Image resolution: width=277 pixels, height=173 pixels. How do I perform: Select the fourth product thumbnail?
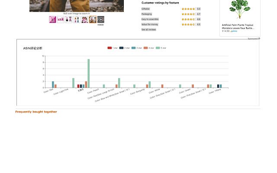(77, 19)
